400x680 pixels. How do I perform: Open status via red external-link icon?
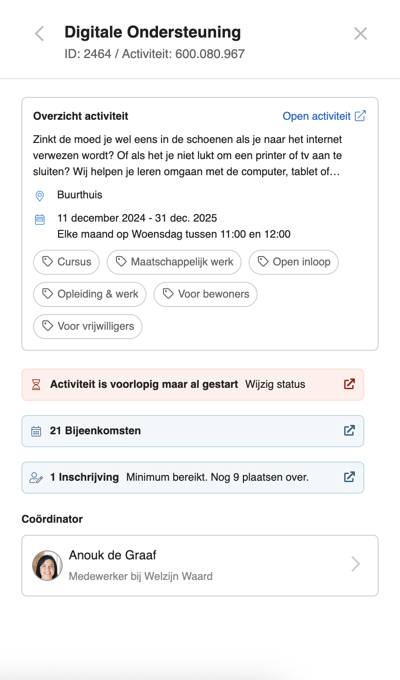point(349,384)
